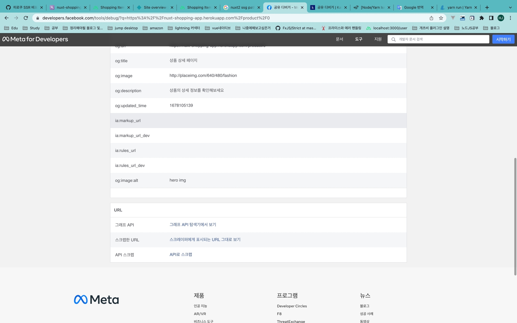The width and height of the screenshot is (517, 323).
Task: Open Chrome three-dot menu
Action: [x=510, y=18]
